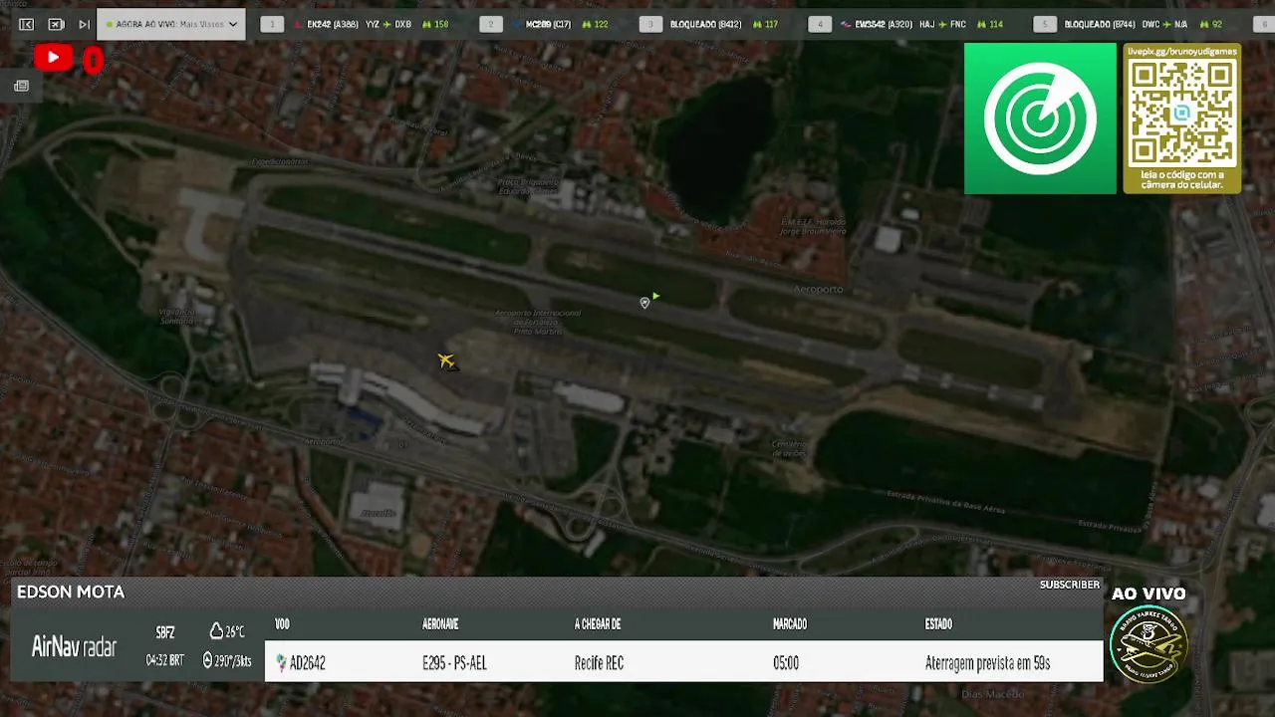Click viewer count 92 binoculars icon
The image size is (1275, 717).
pyautogui.click(x=1204, y=24)
